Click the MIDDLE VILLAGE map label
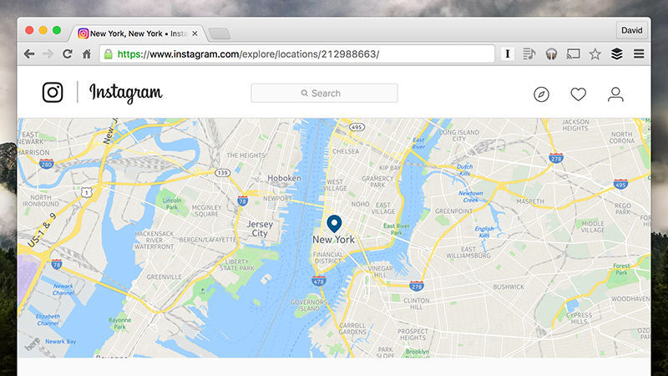668x376 pixels. (x=593, y=226)
